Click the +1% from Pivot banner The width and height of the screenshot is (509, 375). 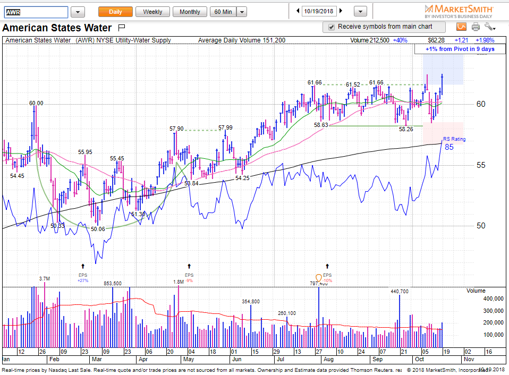(460, 49)
